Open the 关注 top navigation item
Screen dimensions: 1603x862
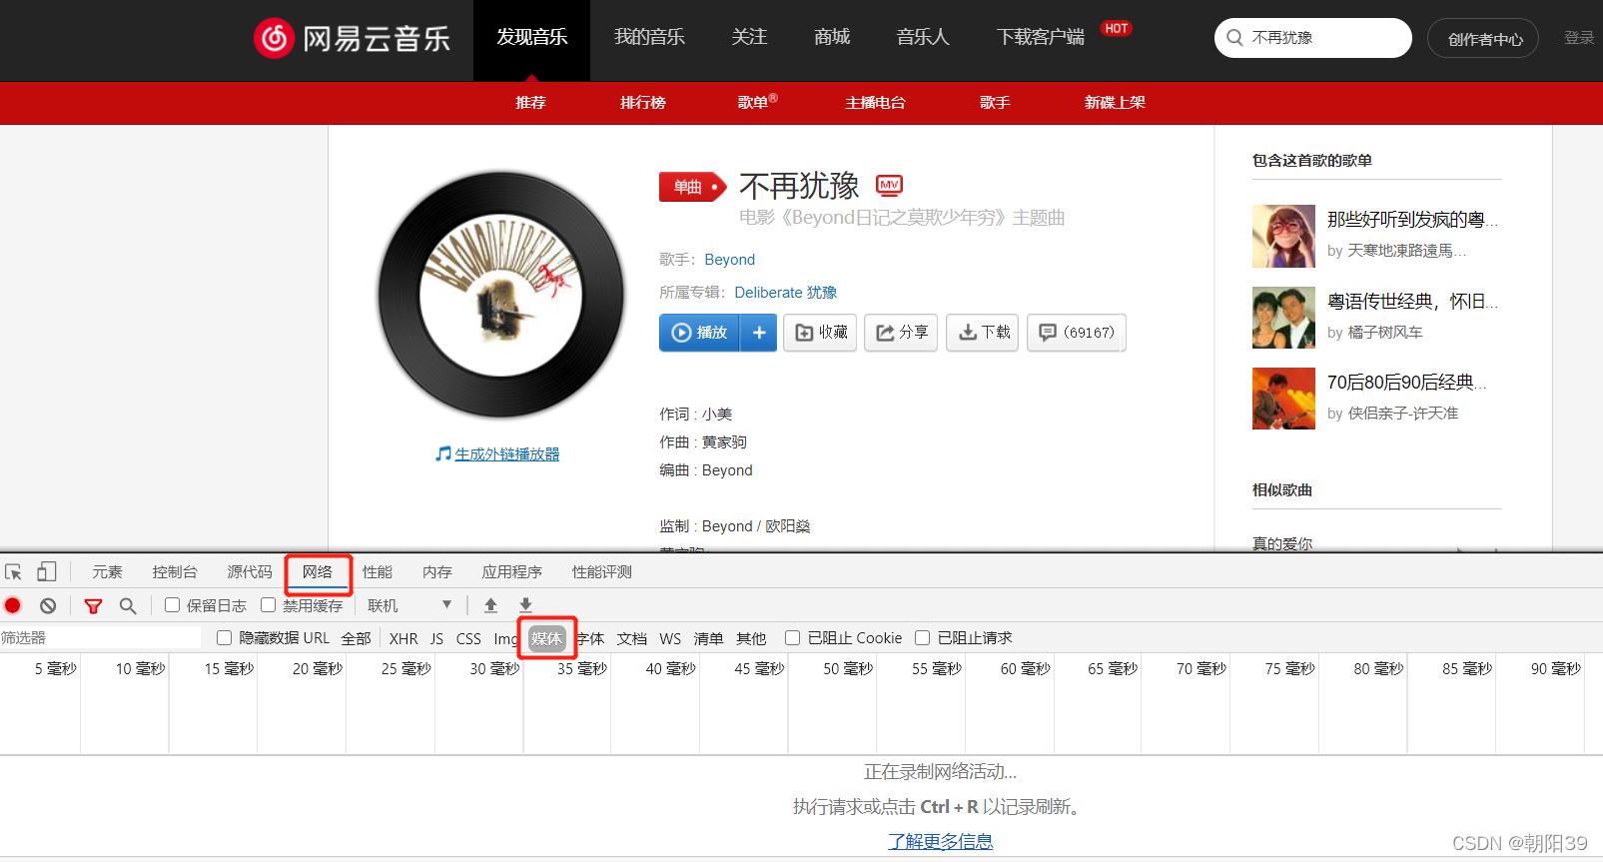(x=749, y=38)
